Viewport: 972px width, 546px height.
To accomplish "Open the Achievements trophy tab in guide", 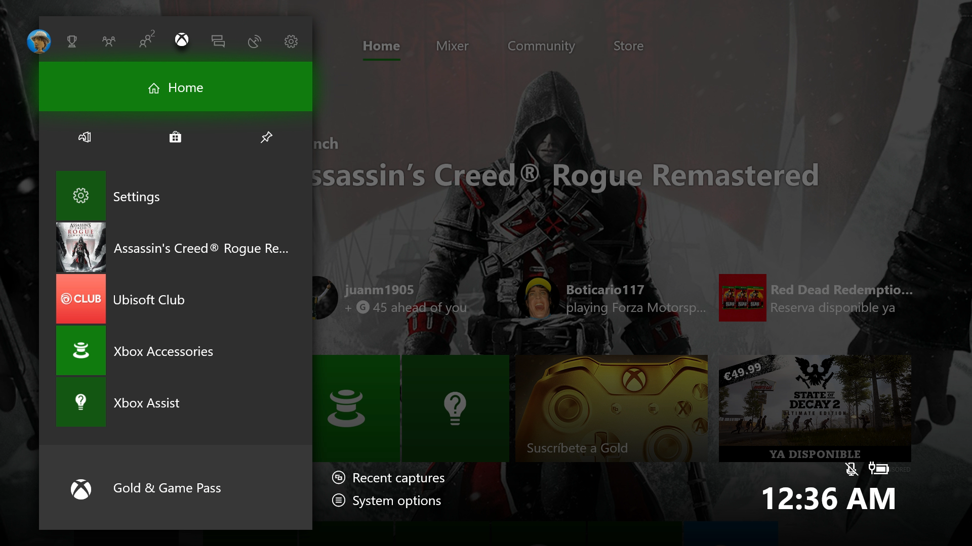I will (72, 41).
